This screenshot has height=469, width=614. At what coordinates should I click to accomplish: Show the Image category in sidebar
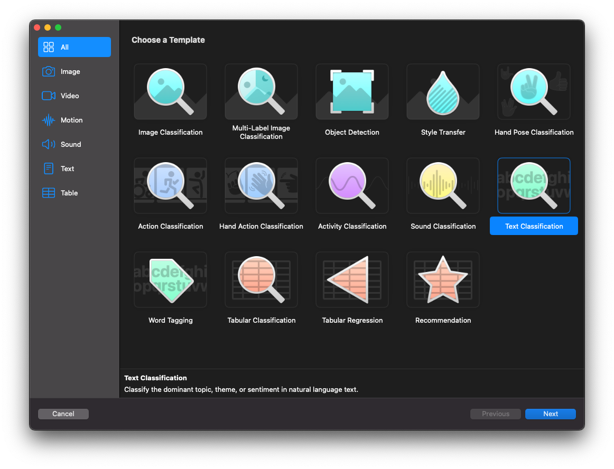(70, 71)
